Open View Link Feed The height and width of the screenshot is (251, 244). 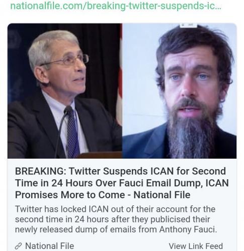pyautogui.click(x=196, y=246)
